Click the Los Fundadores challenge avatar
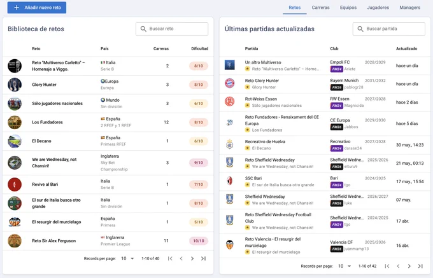433x278 pixels. pos(15,122)
